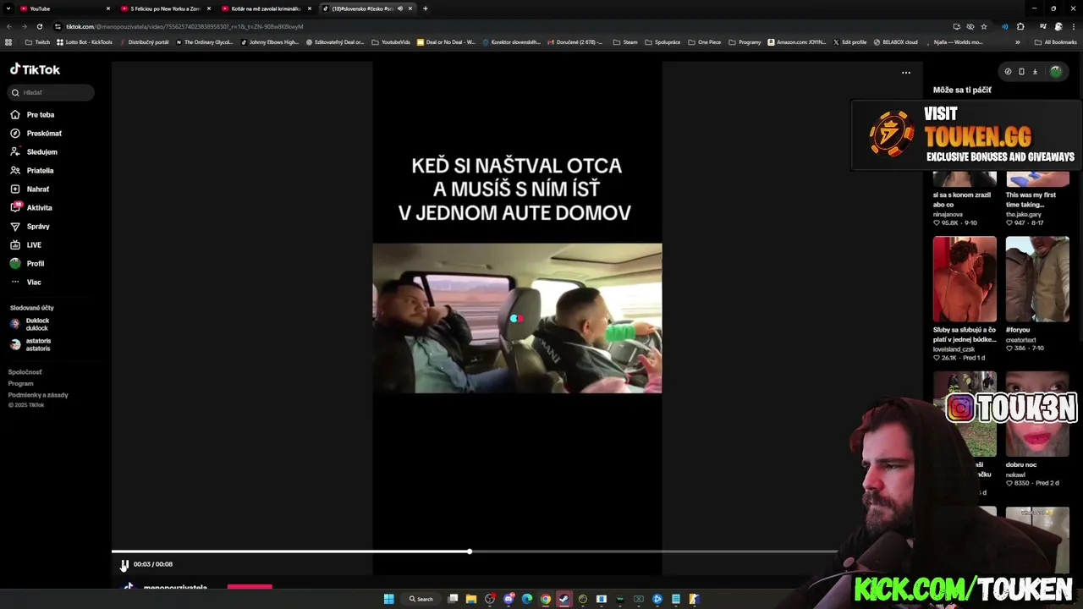The image size is (1083, 609).
Task: Open the Programy bookmark folder
Action: coord(745,41)
